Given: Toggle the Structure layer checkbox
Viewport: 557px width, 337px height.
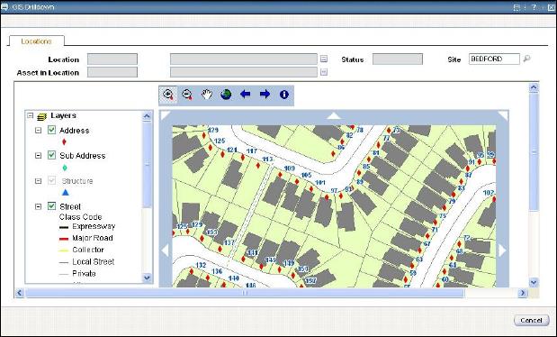Looking at the screenshot, I should (51, 180).
